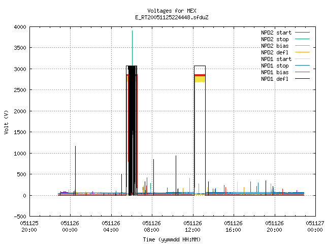Click the 4000 y-axis tick label

click(x=20, y=27)
